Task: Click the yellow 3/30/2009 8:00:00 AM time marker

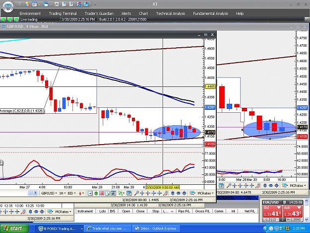Action: [163, 187]
